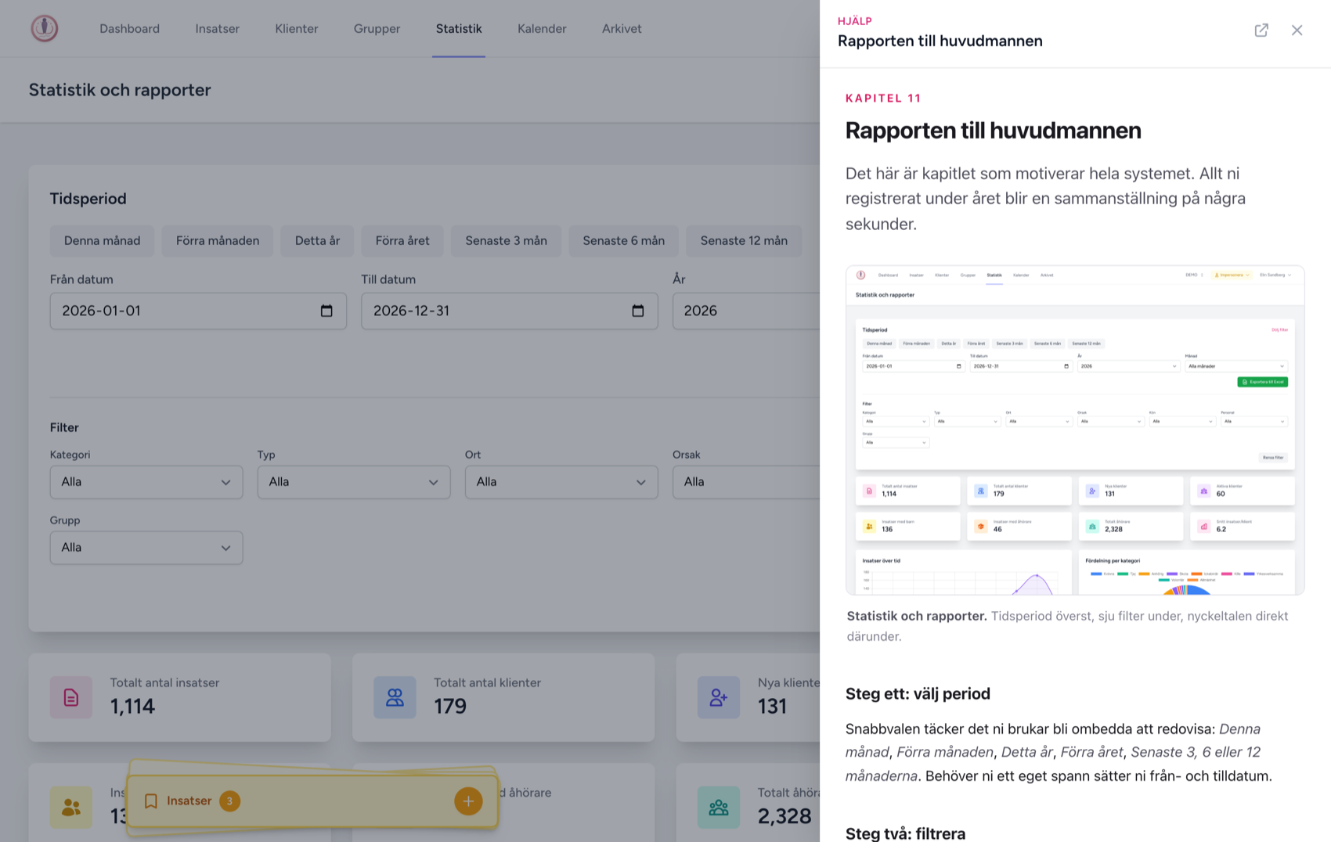The width and height of the screenshot is (1331, 842).
Task: Enlarge the Statistik och rapporter help screenshot
Action: [x=1075, y=430]
